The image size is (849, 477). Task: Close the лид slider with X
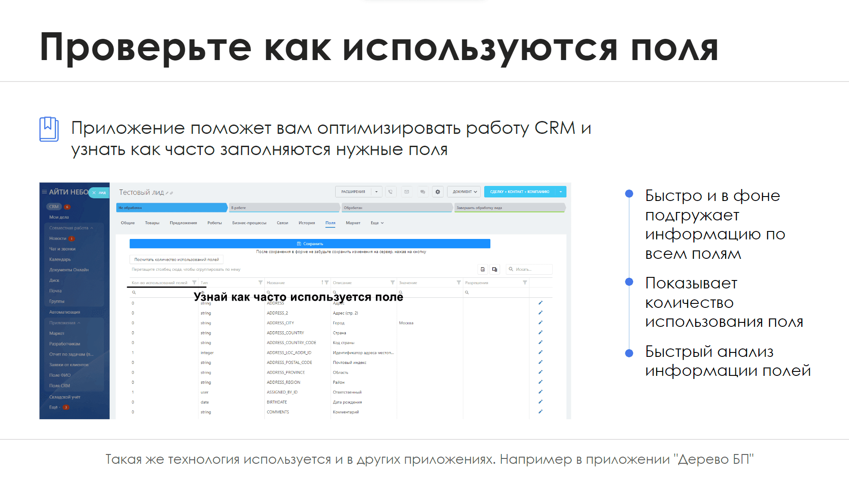pyautogui.click(x=94, y=193)
